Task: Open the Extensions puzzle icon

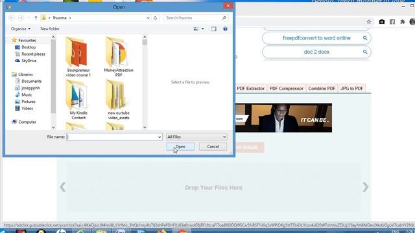Action: [x=402, y=22]
